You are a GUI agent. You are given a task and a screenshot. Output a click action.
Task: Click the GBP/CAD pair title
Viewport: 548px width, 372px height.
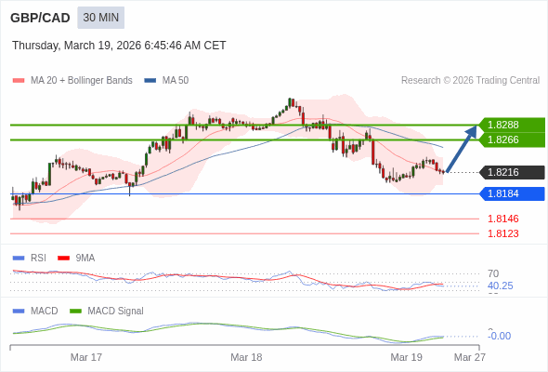[40, 18]
